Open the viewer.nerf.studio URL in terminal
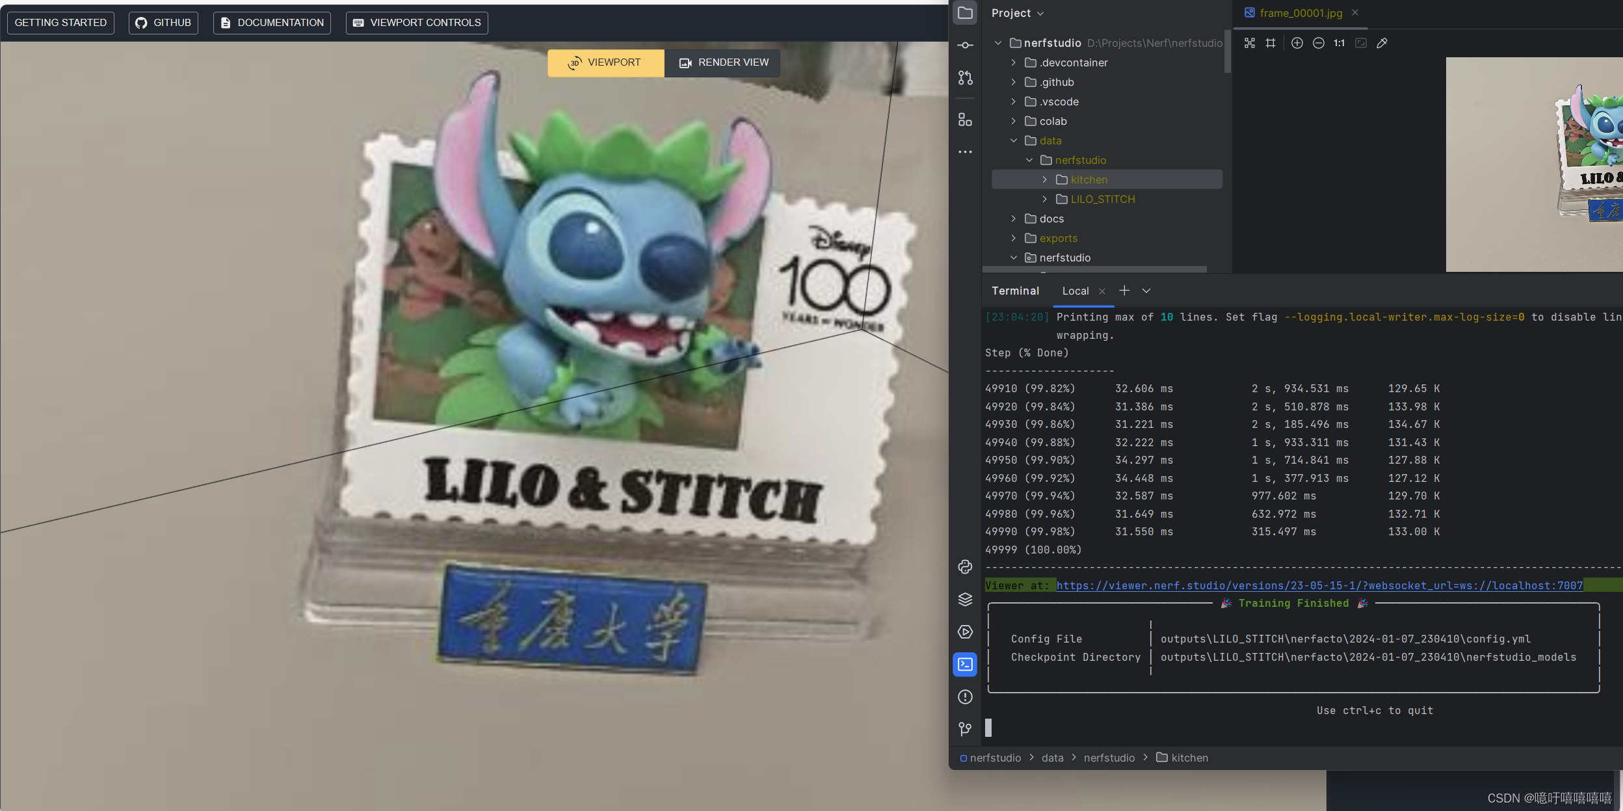Image resolution: width=1623 pixels, height=811 pixels. 1319,585
